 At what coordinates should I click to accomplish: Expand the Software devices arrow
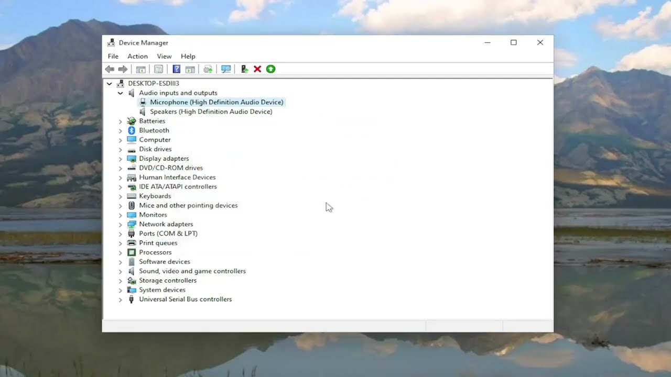coord(120,262)
